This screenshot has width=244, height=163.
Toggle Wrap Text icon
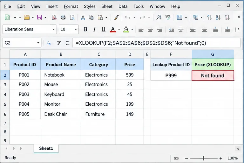coord(171,29)
